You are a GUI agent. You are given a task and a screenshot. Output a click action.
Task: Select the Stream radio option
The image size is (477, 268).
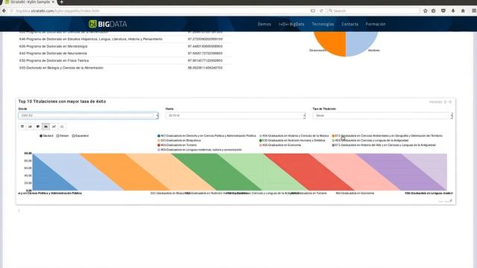[x=63, y=135]
